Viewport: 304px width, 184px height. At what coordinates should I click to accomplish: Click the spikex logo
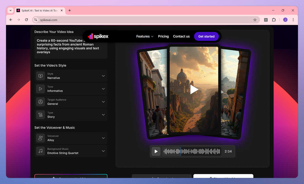(98, 36)
